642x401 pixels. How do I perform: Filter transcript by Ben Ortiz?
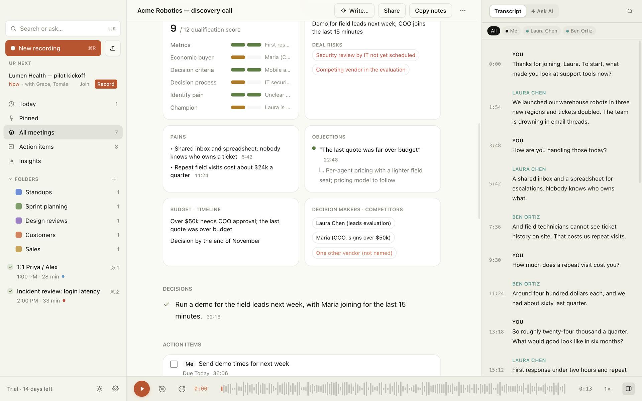[579, 31]
